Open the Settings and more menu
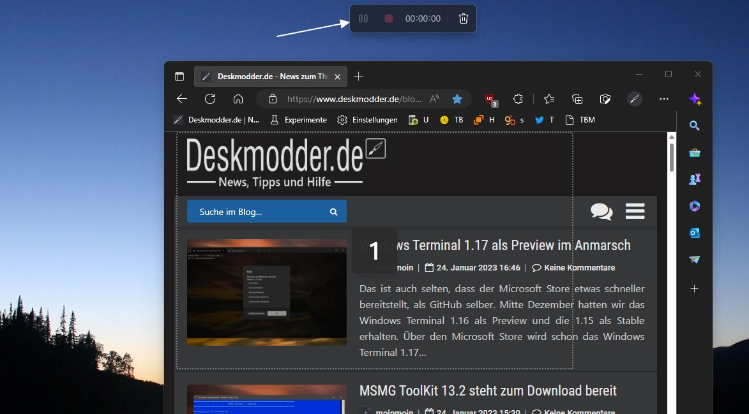Viewport: 749px width, 414px height. click(x=664, y=99)
